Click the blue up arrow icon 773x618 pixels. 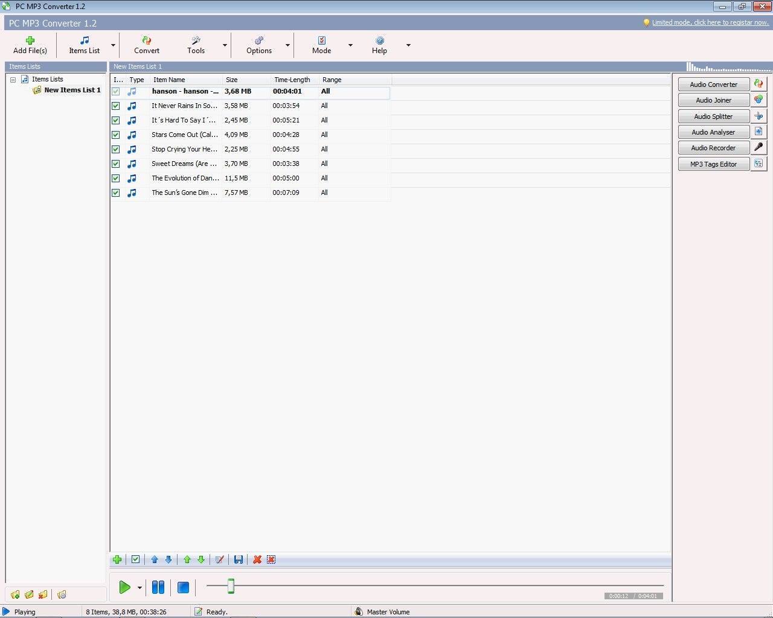point(155,559)
